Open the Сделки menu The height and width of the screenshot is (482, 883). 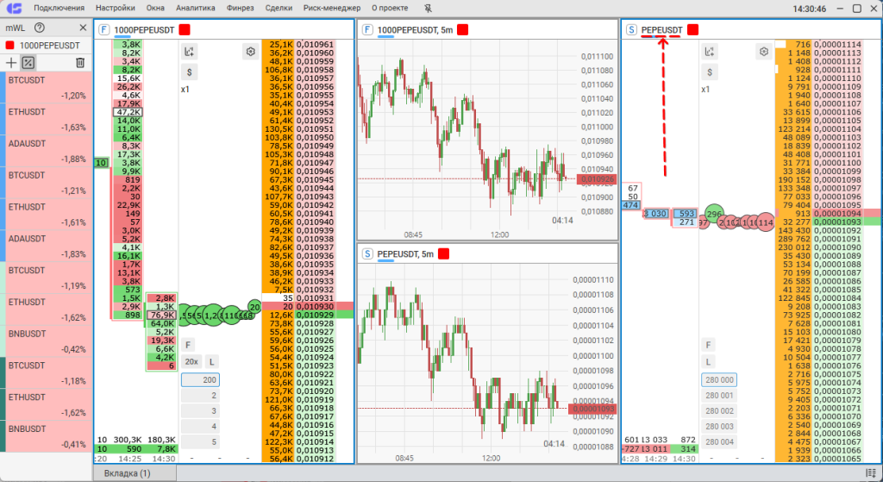coord(279,9)
